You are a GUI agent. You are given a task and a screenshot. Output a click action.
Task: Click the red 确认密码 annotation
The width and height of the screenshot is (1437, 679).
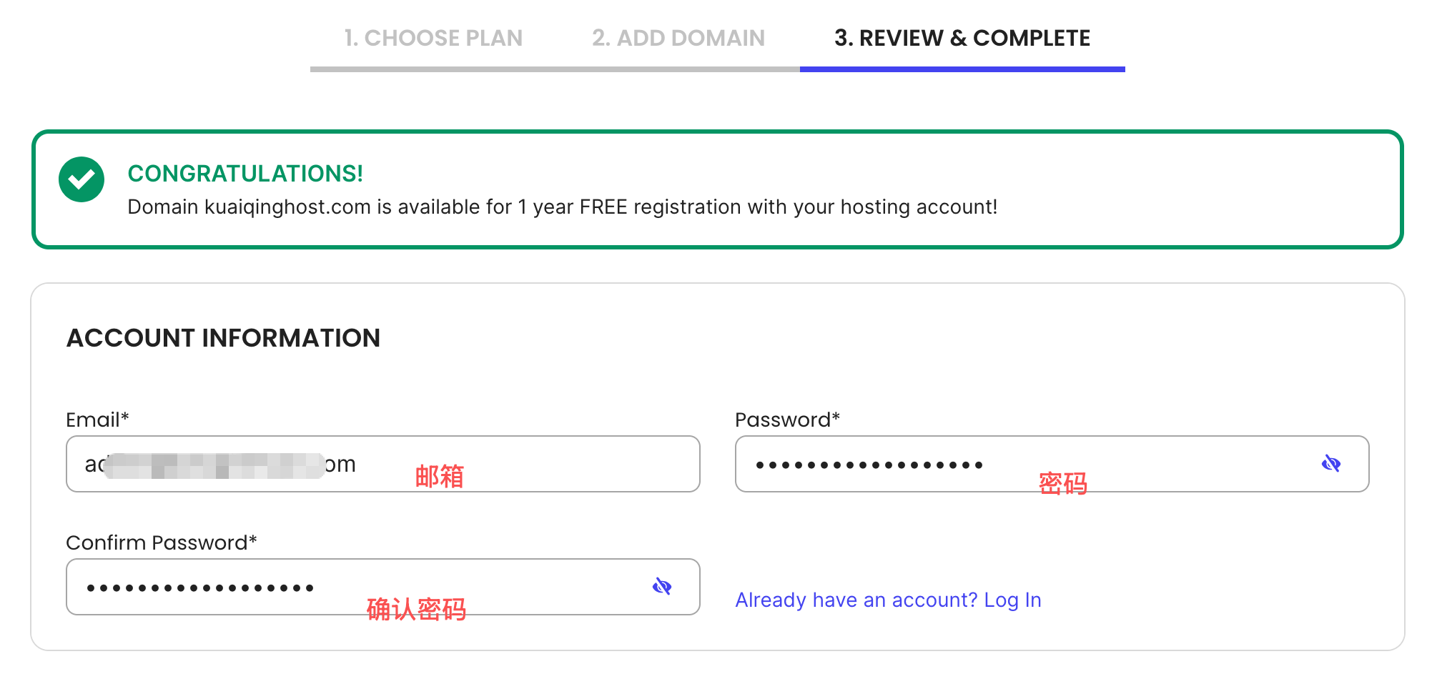click(416, 609)
